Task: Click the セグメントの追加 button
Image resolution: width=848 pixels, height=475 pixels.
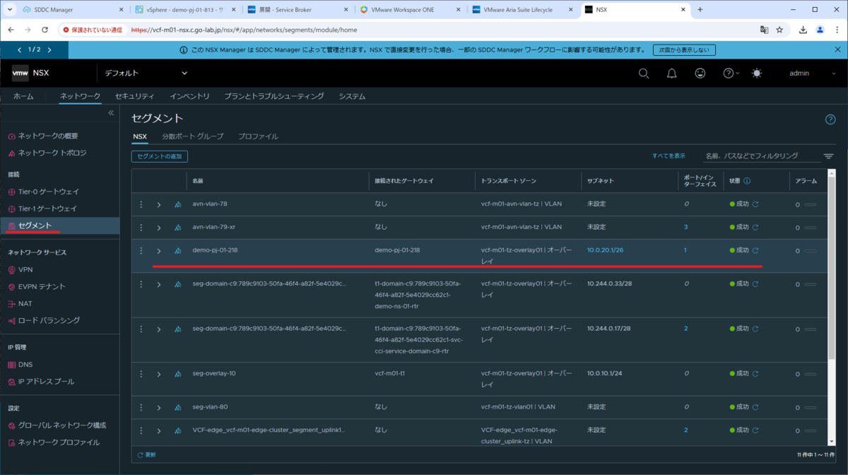Action: (x=160, y=156)
